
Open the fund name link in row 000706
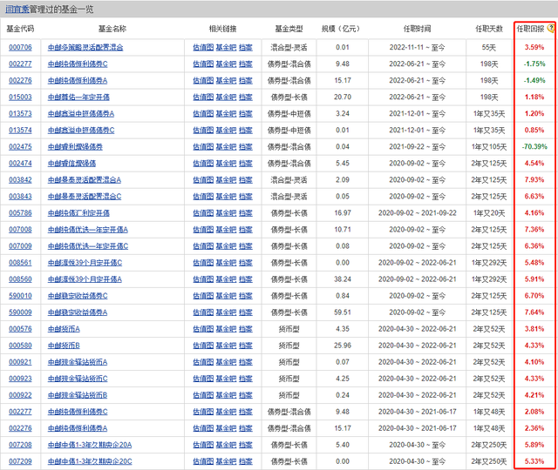tap(85, 47)
